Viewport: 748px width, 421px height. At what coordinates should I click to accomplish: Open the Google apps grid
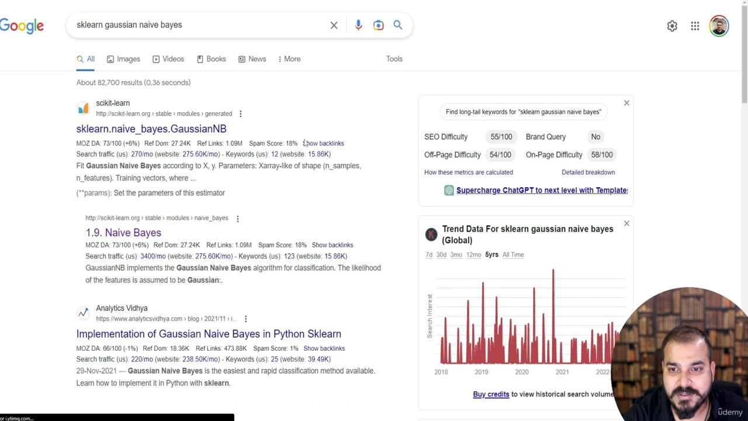pos(695,26)
